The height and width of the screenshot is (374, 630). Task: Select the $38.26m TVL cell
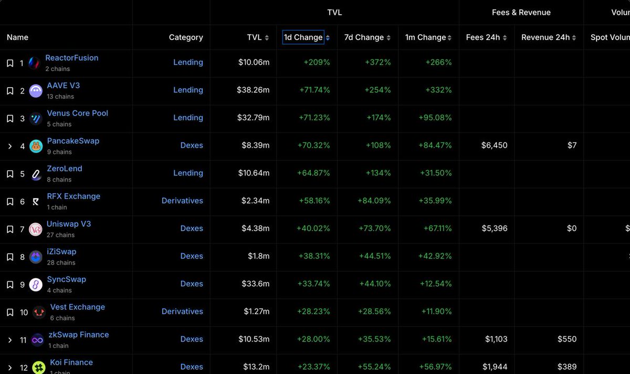coord(253,90)
